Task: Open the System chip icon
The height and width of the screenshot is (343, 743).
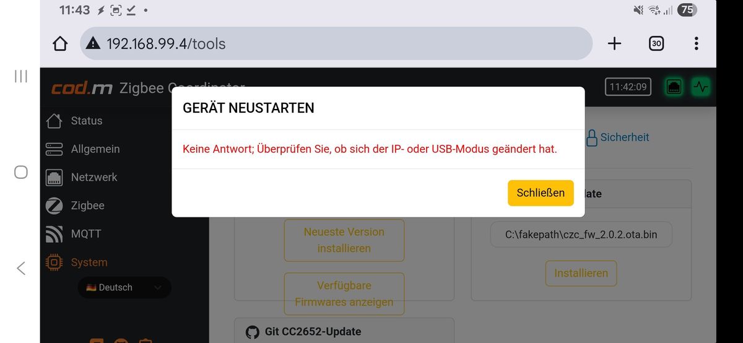Action: tap(54, 263)
